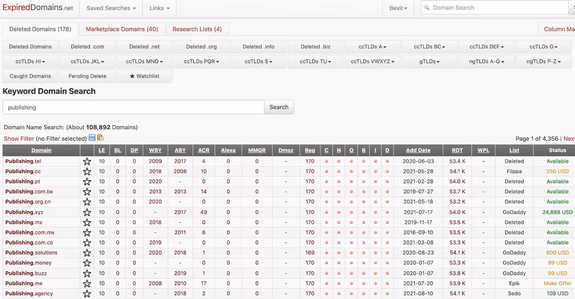Image resolution: width=575 pixels, height=299 pixels.
Task: Toggle watchlist star for Publishing.buzz
Action: 87,273
